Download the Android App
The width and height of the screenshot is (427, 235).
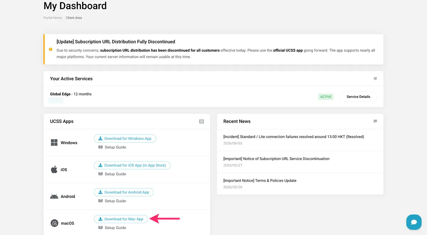124,192
